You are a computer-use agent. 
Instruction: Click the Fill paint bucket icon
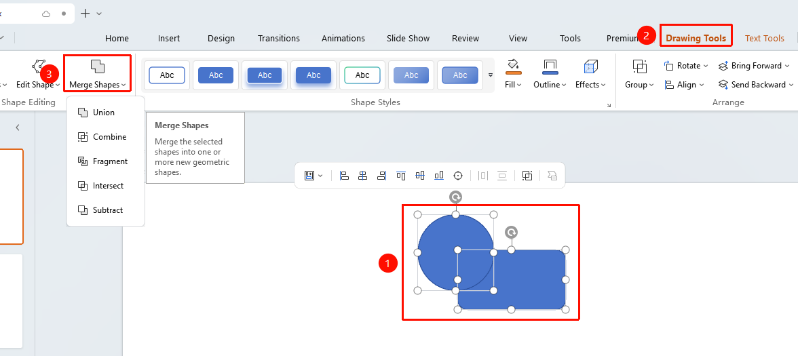513,66
